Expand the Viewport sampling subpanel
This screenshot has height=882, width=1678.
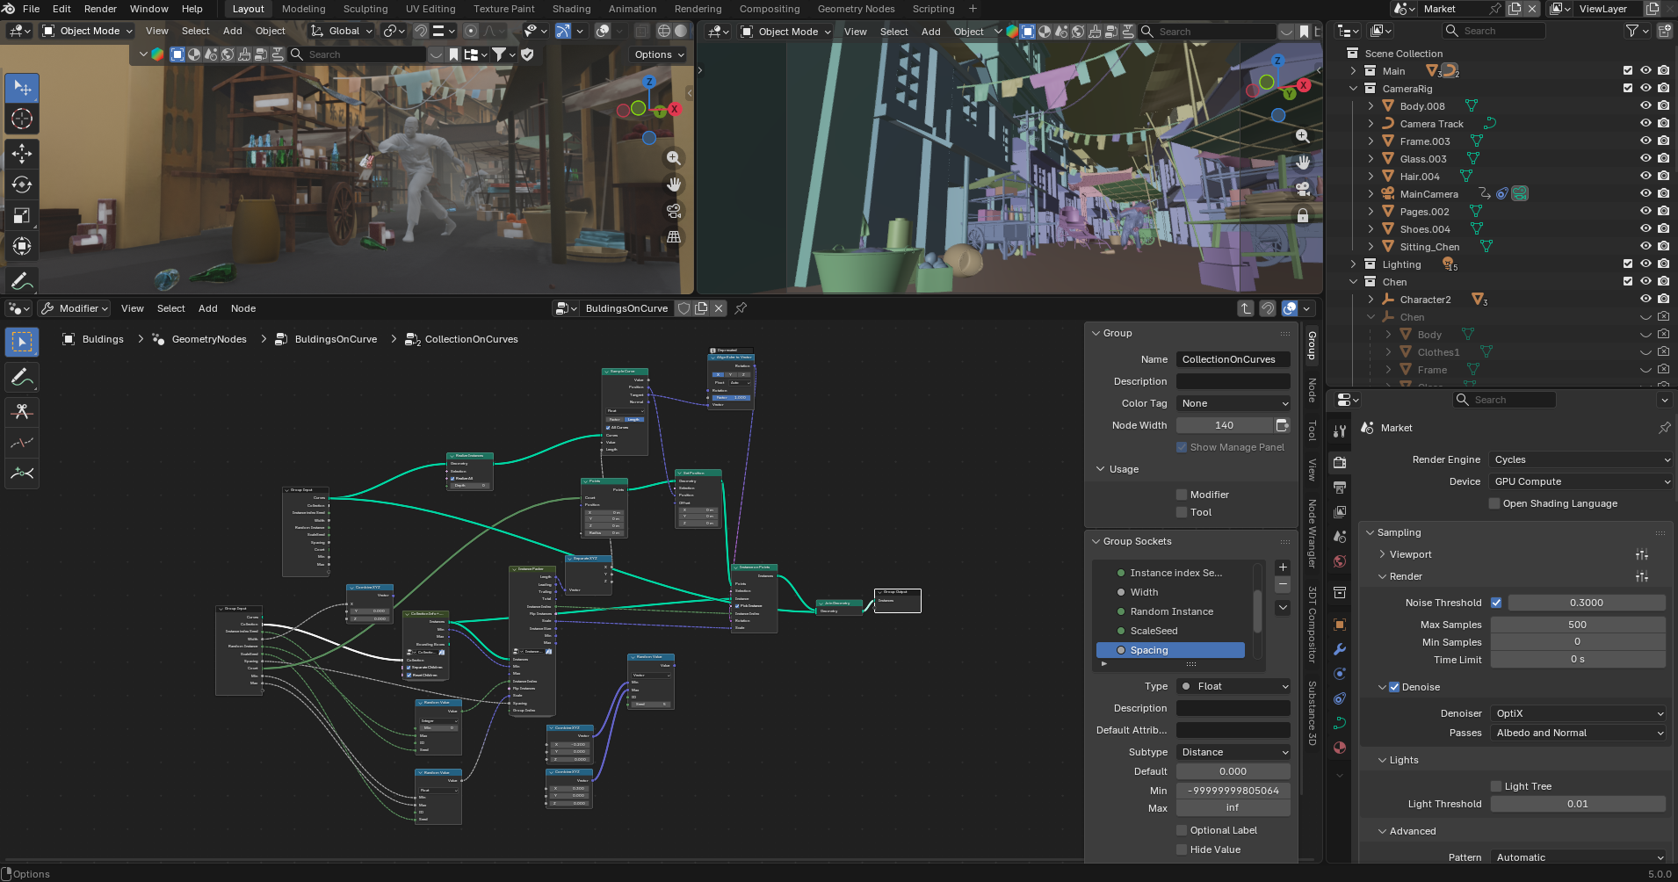pos(1382,554)
